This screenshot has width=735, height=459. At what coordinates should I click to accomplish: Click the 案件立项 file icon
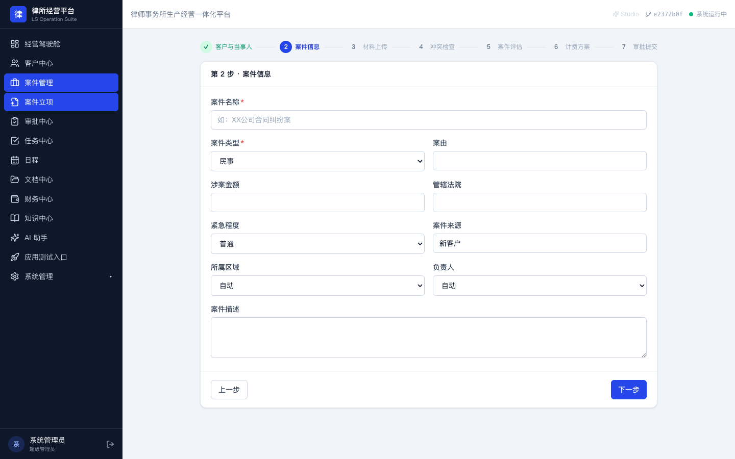coord(15,102)
